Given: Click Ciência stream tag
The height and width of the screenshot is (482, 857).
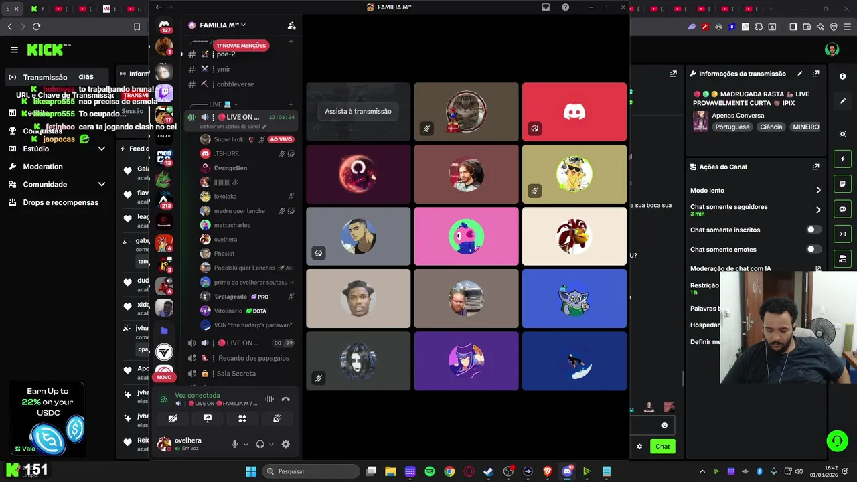Looking at the screenshot, I should tap(771, 127).
